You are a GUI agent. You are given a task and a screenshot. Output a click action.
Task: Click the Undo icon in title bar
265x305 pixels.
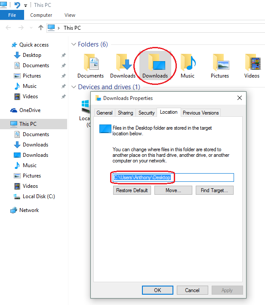(x=17, y=5)
